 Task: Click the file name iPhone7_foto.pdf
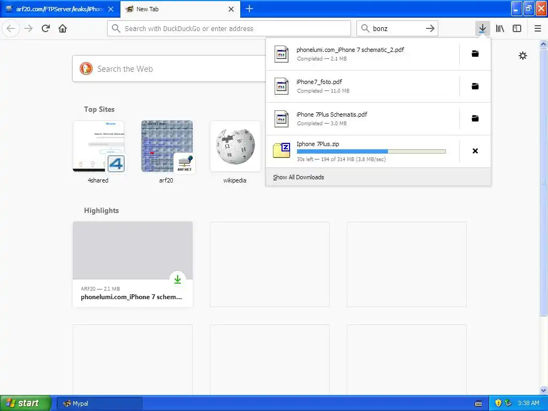(x=319, y=82)
